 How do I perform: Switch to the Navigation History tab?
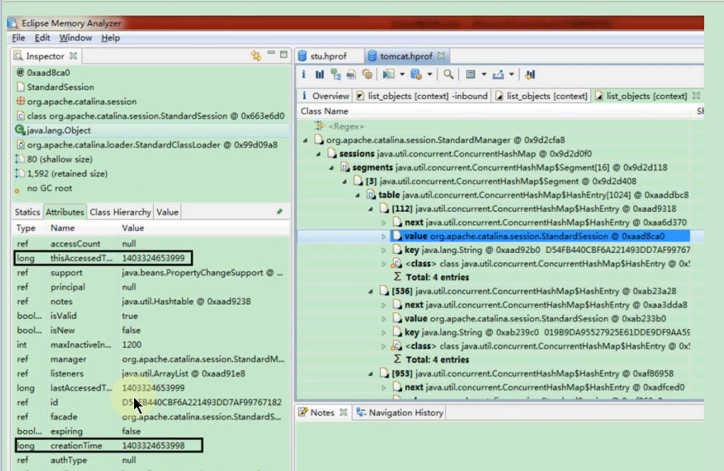click(x=400, y=412)
